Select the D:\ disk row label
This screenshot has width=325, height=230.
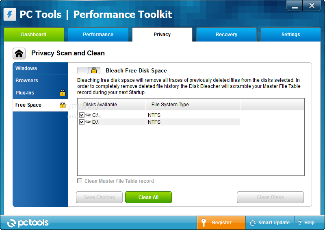[x=95, y=122]
